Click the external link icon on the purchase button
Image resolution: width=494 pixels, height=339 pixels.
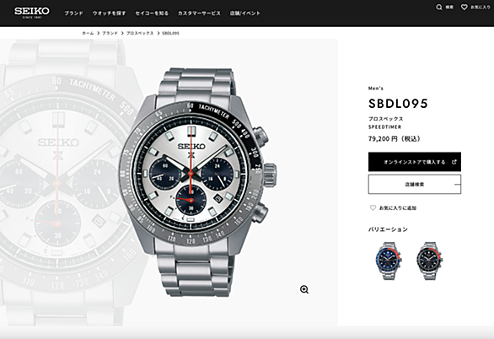coord(454,162)
